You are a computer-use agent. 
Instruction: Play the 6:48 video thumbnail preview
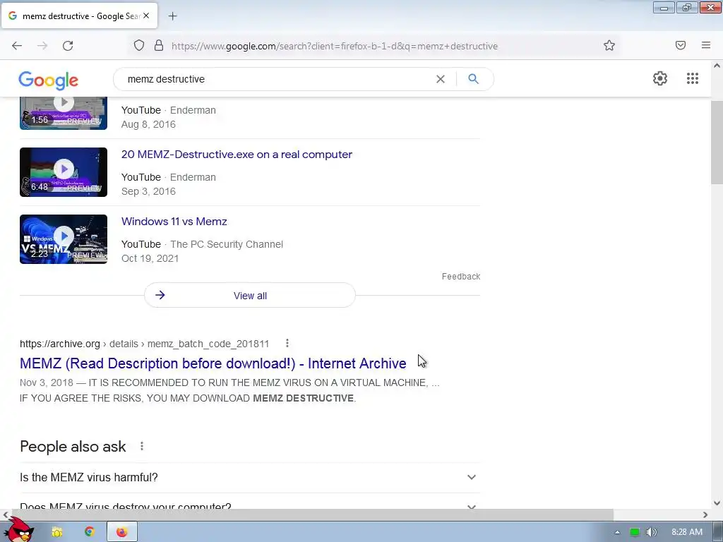click(x=64, y=172)
